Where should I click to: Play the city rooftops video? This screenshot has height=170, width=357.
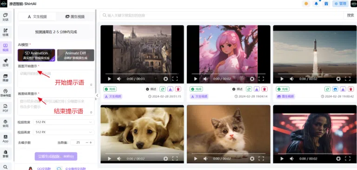click(109, 79)
